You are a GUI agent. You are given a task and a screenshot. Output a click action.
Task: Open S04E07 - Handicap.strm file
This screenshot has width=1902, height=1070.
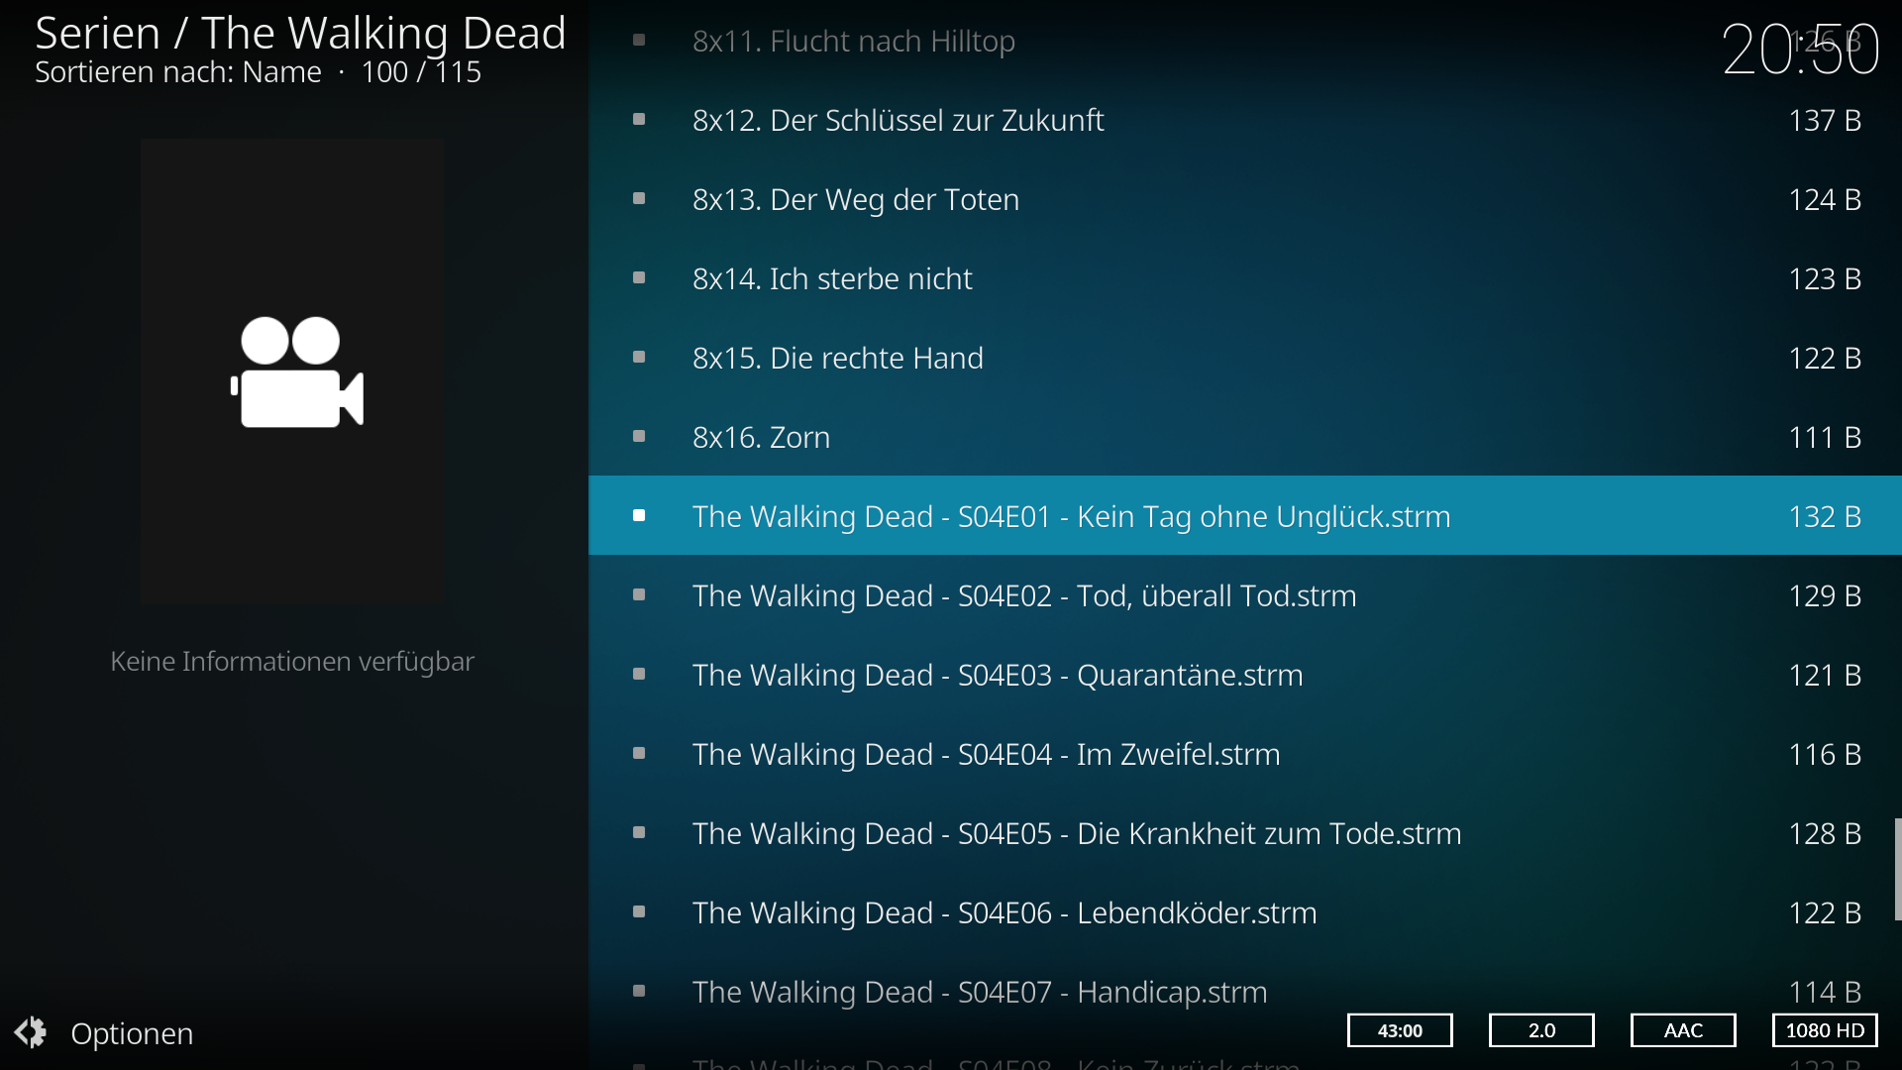1244,992
